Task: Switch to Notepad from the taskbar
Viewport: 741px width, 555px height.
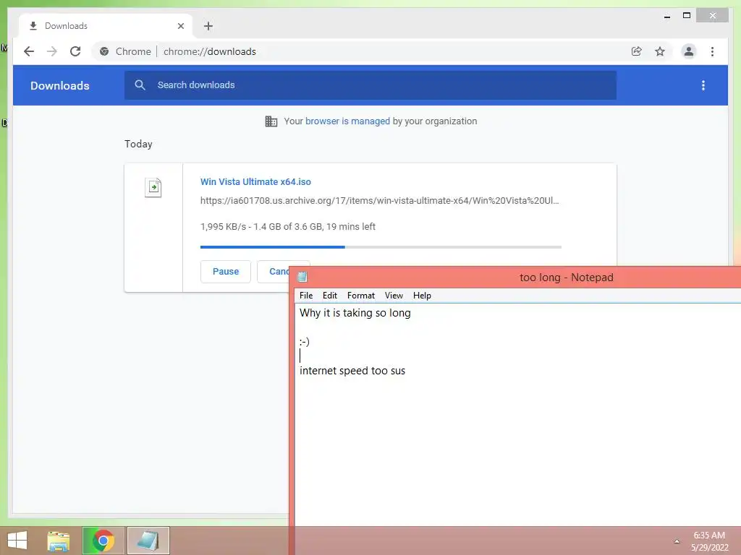Action: click(148, 541)
